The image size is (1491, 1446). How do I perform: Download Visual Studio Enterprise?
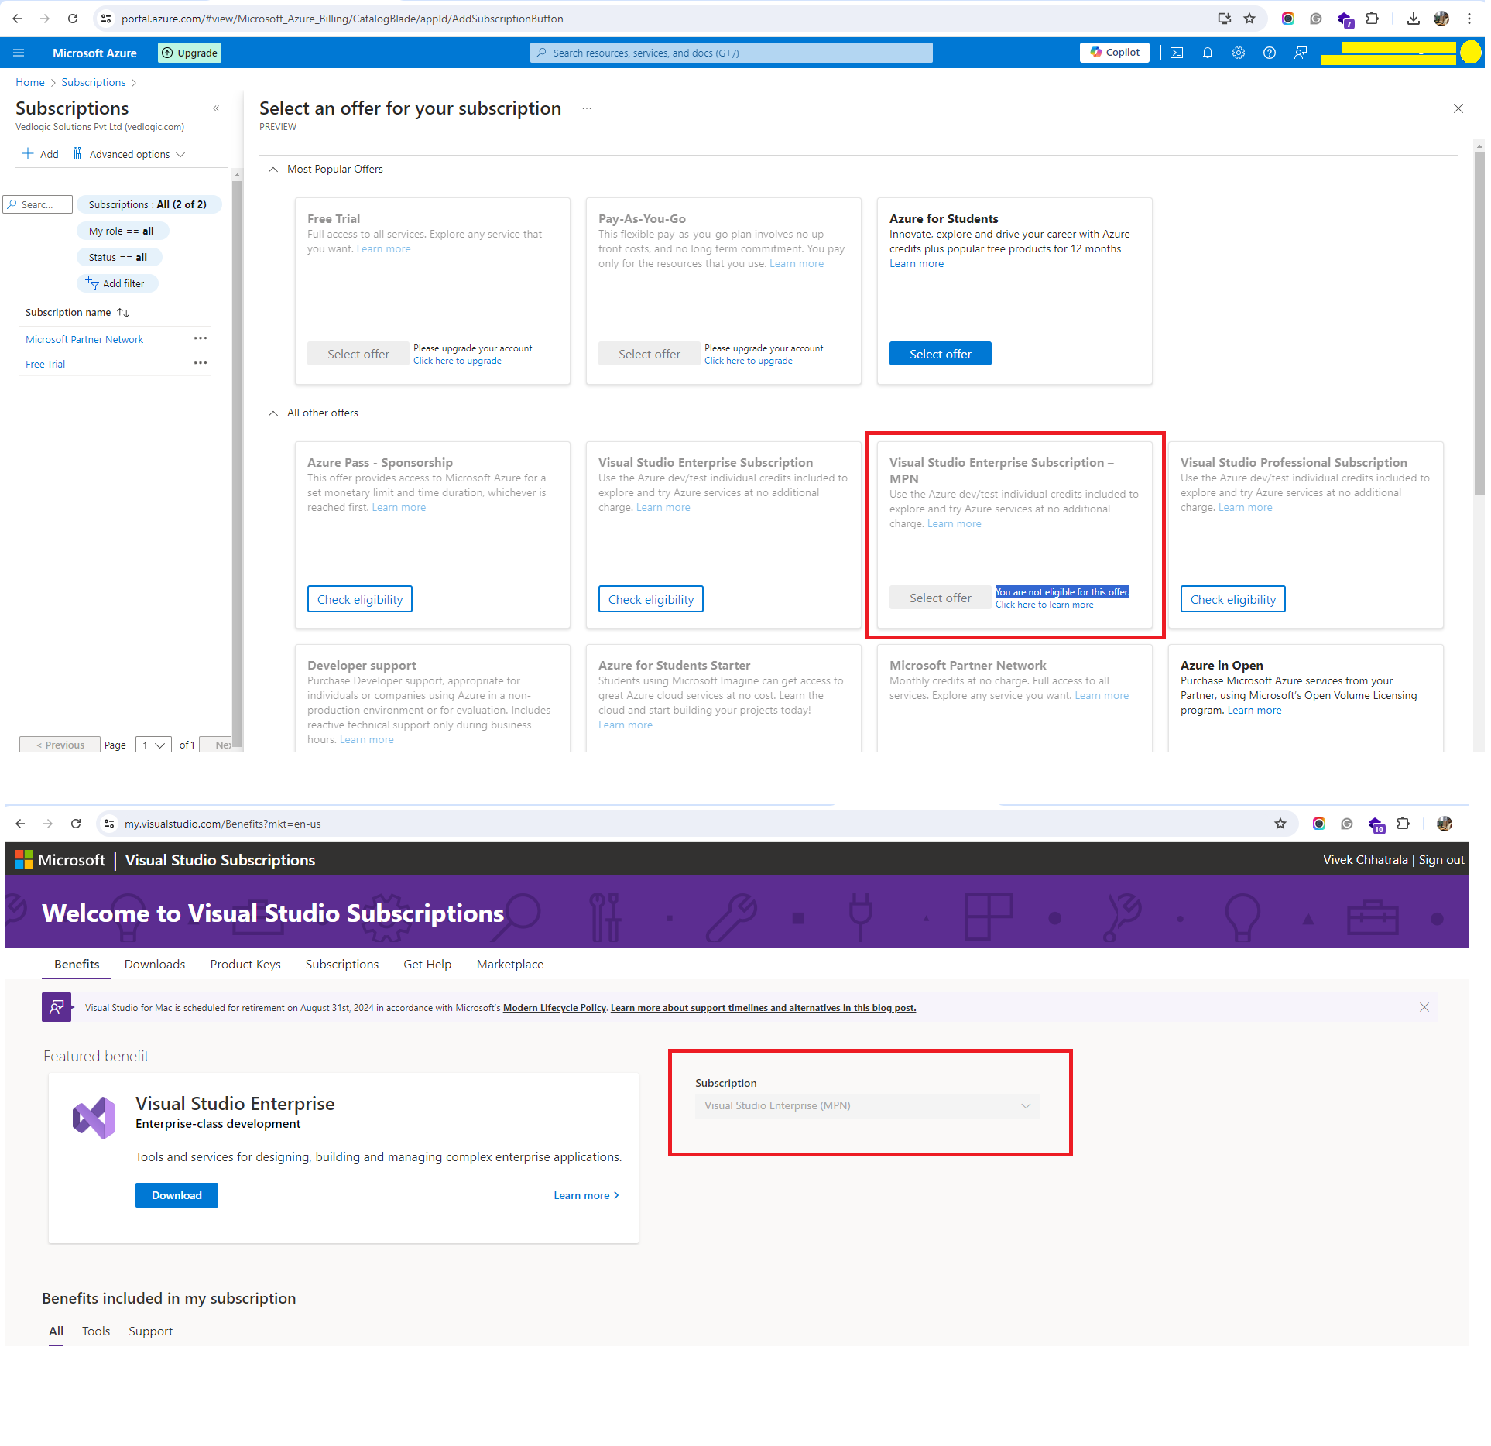177,1195
